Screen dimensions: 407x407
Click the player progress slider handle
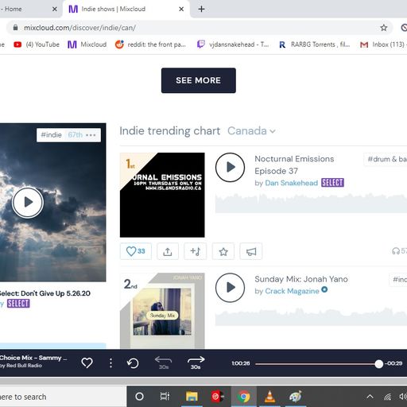click(379, 364)
